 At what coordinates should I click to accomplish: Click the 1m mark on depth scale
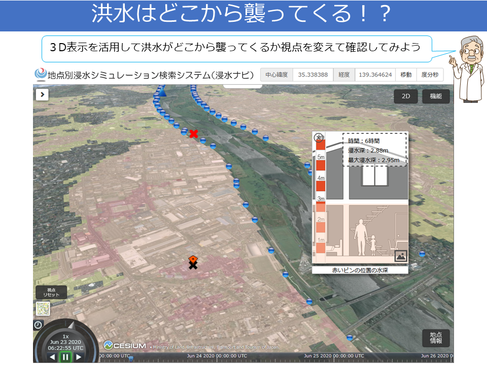tap(321, 240)
